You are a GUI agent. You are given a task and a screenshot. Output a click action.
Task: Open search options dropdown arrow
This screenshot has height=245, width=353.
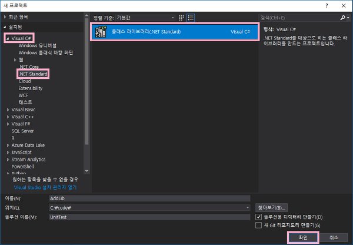pyautogui.click(x=348, y=18)
